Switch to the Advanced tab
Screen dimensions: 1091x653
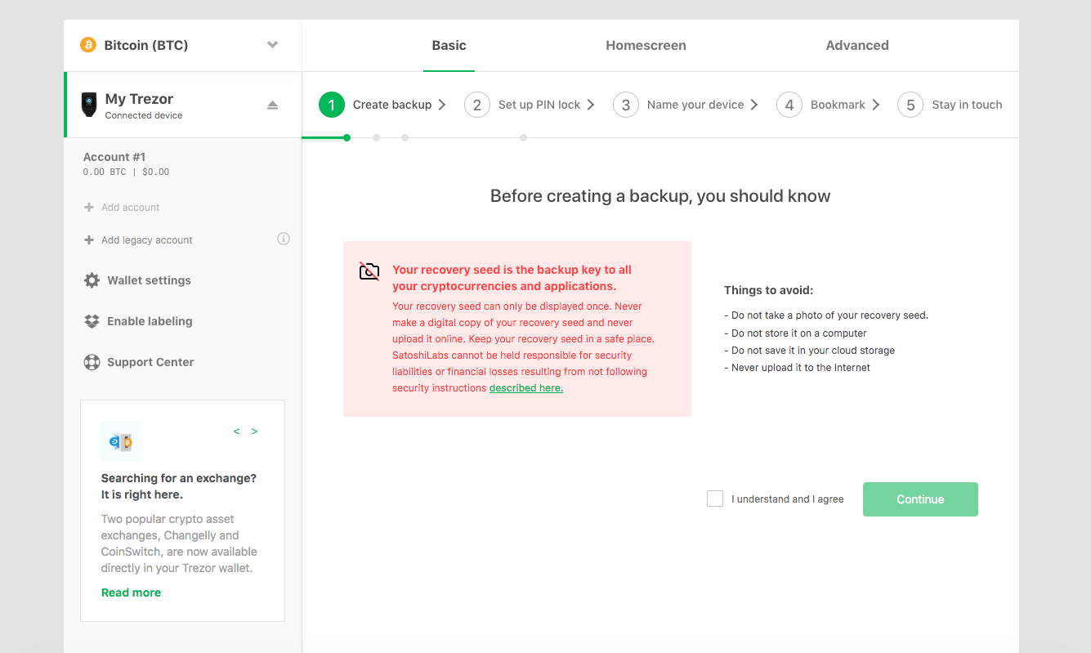tap(857, 46)
